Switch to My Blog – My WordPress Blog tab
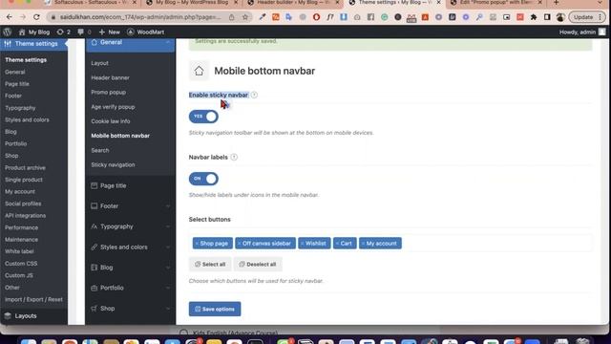Screen dimensions: 611x344 pos(192,3)
